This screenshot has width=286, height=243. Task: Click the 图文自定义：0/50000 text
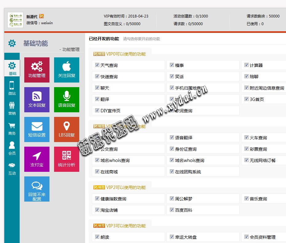122,24
